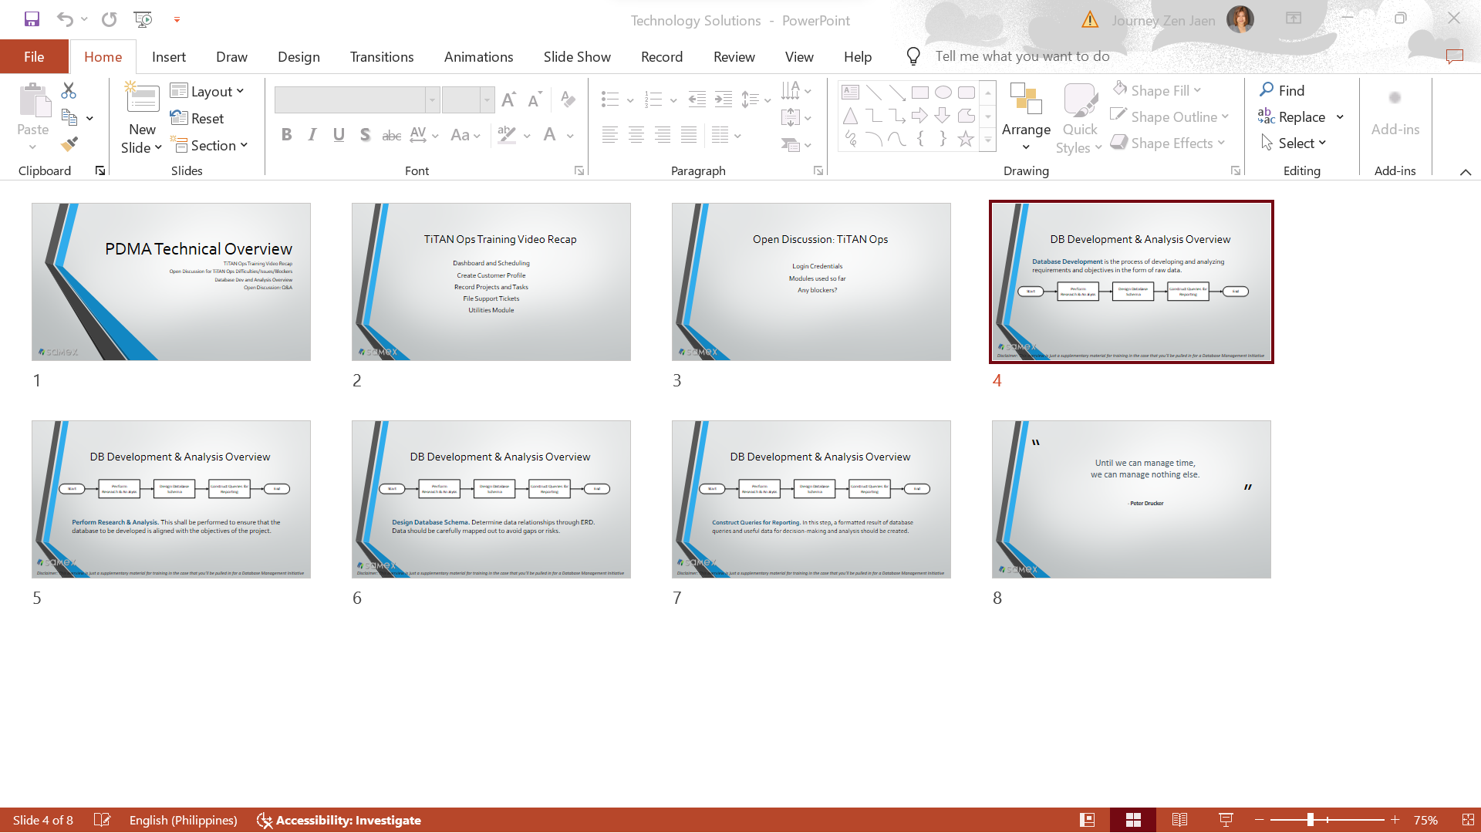Click the Reset slide button

[x=197, y=118]
